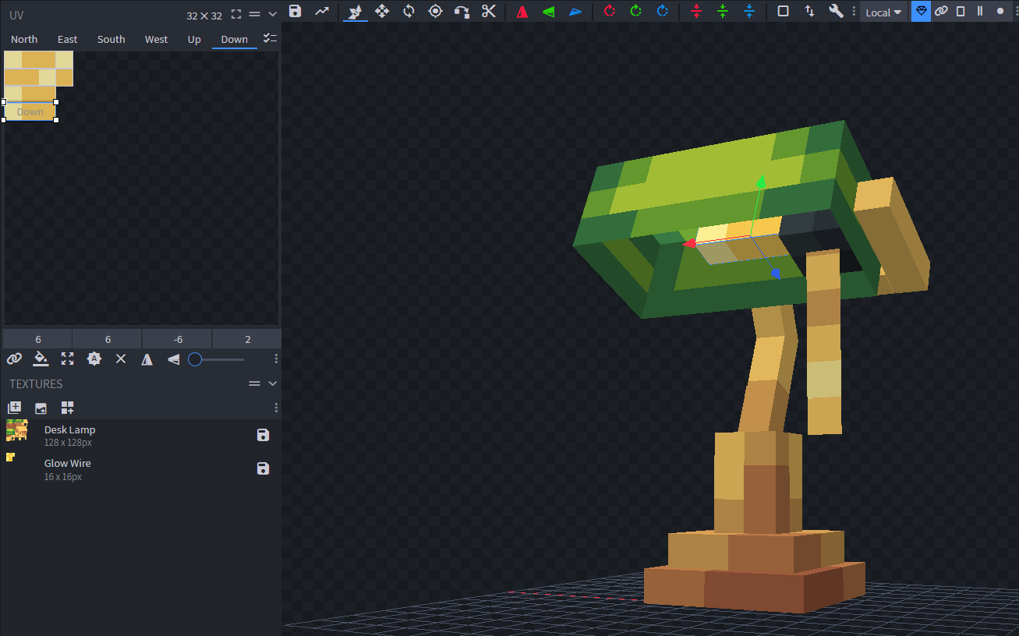Open the UV toolbar three-dot menu
Image resolution: width=1019 pixels, height=636 pixels.
276,359
